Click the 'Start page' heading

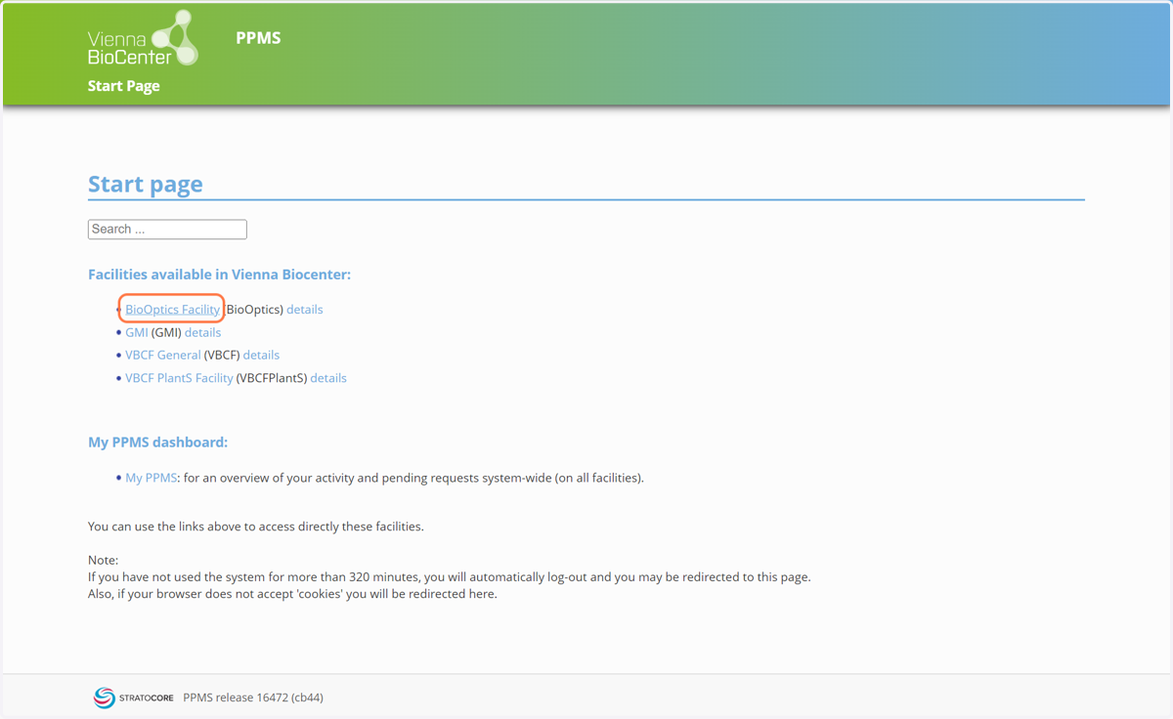[146, 185]
